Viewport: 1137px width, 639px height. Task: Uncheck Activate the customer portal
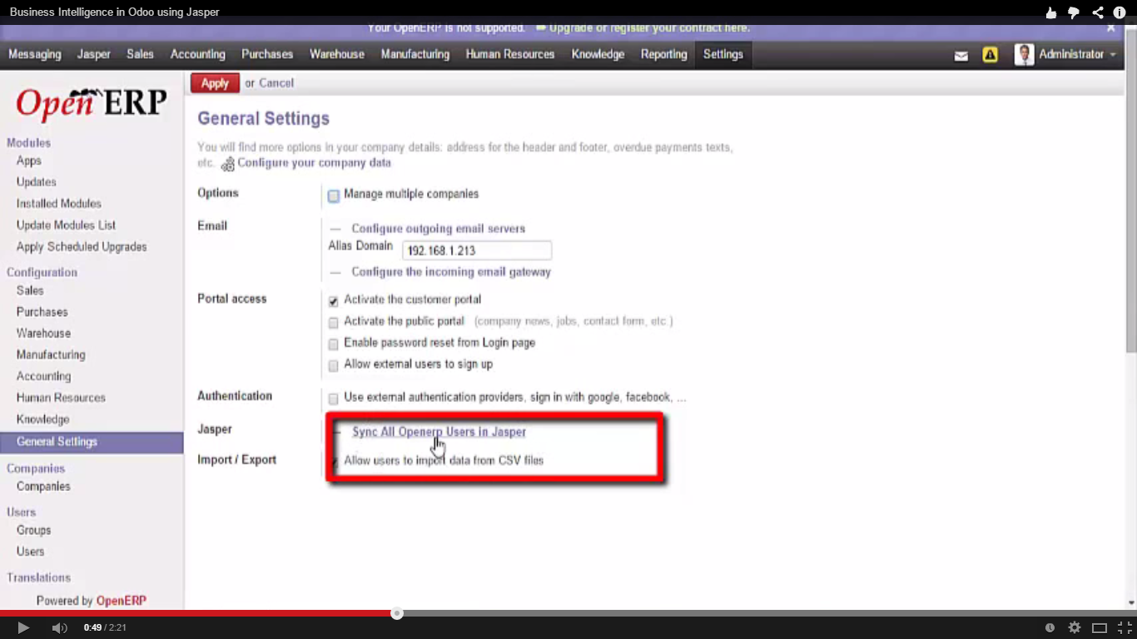[x=333, y=301]
